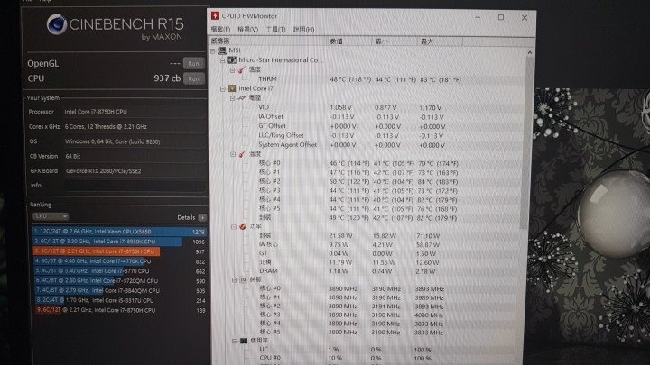Click the ranking Details arrow button
The width and height of the screenshot is (650, 365).
pyautogui.click(x=202, y=217)
